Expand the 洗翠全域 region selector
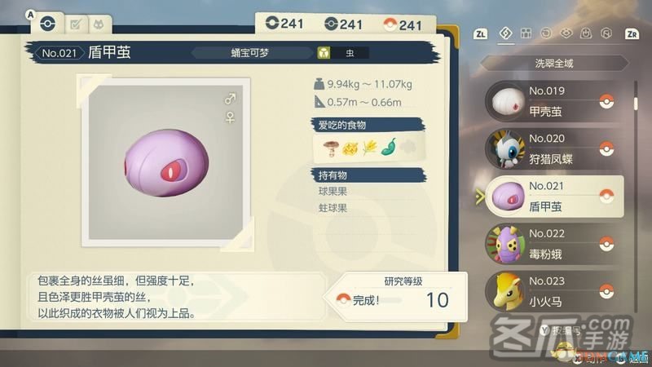 coord(554,64)
